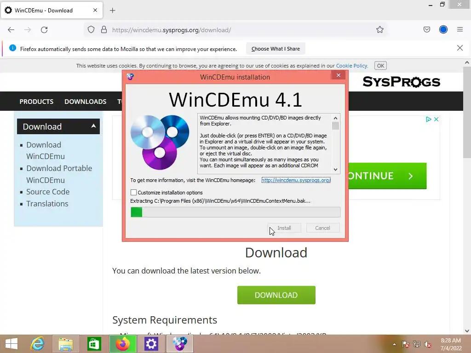Viewport: 471px width, 353px height.
Task: Click Choose What I Share button
Action: pos(276,49)
